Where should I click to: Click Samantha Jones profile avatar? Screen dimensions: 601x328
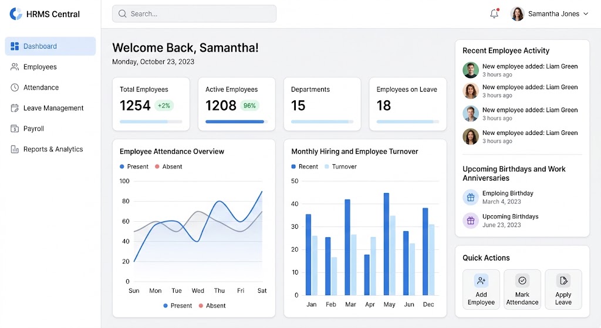(x=518, y=14)
